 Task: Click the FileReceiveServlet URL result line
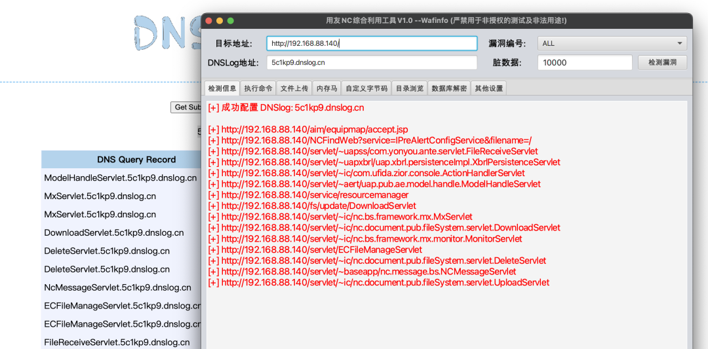pos(373,151)
